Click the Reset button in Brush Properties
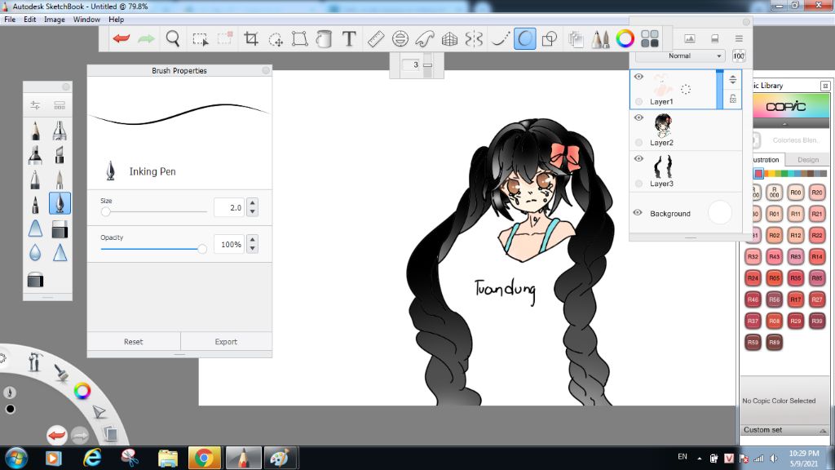 click(133, 342)
